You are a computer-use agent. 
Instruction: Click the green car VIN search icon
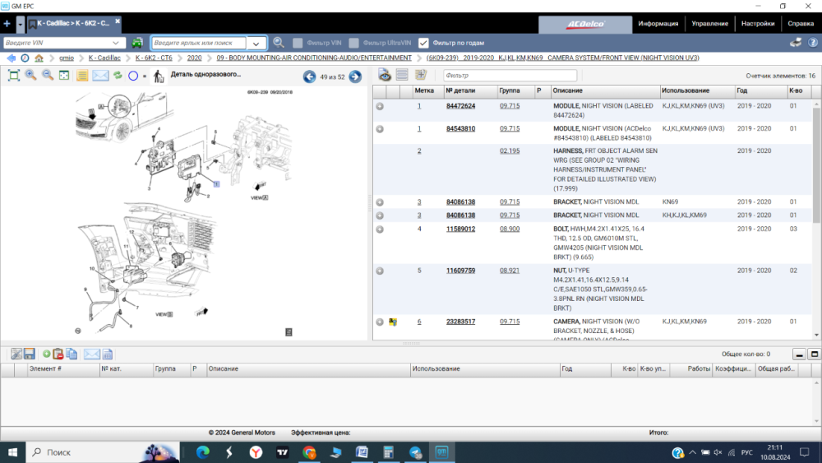click(x=137, y=43)
